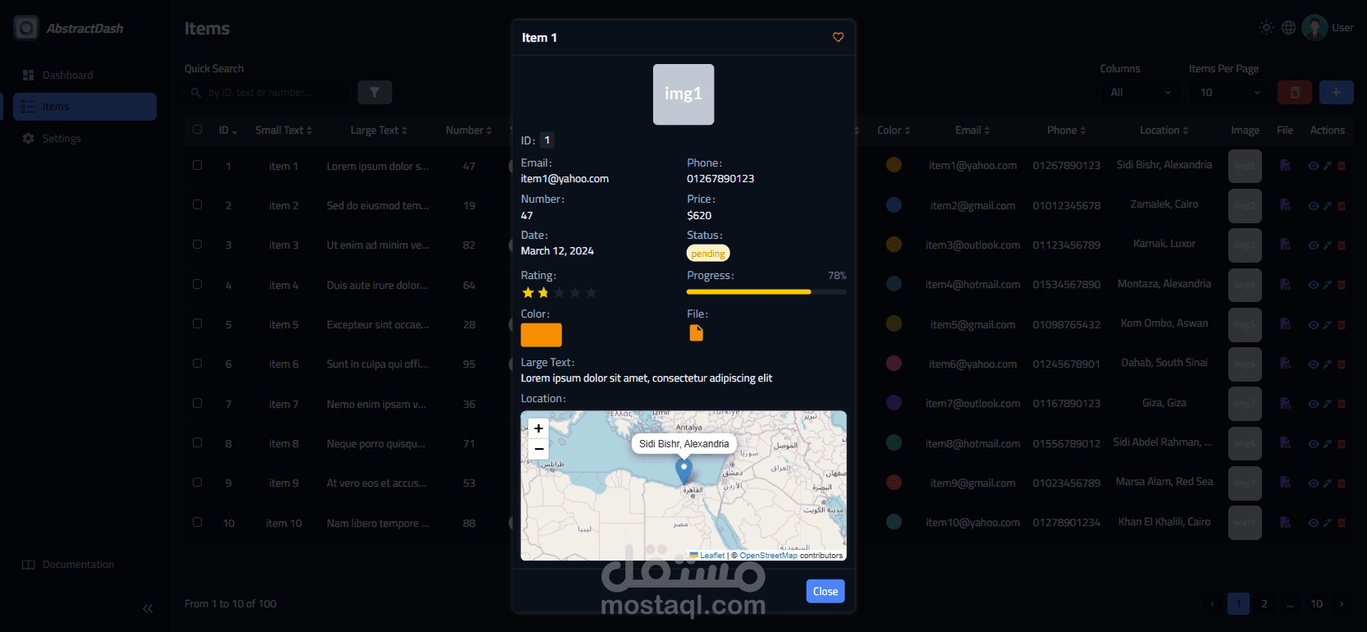Click the heart favorite icon in Item 1 dialog
Screen dimensions: 1367x632
838,37
